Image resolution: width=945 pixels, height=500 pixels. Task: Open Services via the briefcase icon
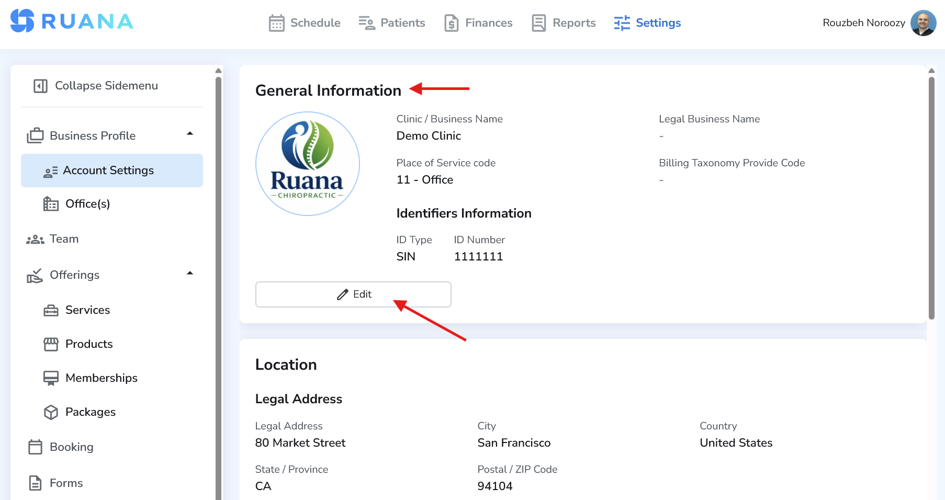(x=50, y=310)
